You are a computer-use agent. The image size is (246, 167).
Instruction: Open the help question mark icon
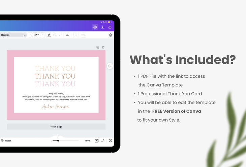[x=110, y=141]
